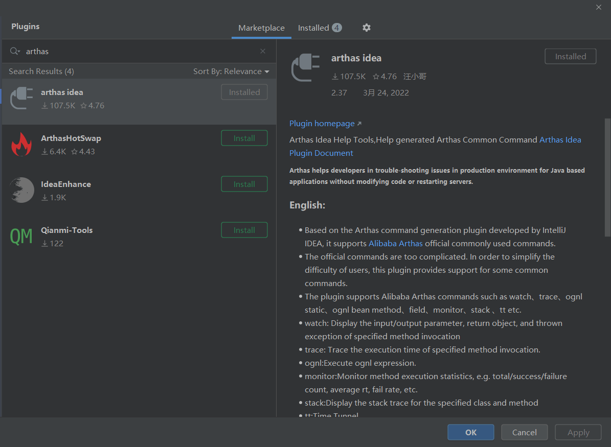
Task: Install the IdeaEnhance plugin
Action: click(244, 184)
